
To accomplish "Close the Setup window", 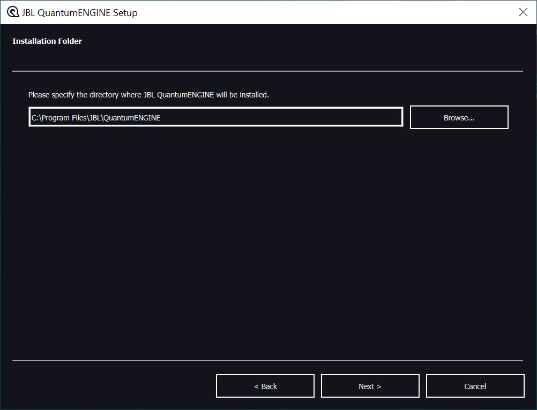I will click(x=523, y=12).
